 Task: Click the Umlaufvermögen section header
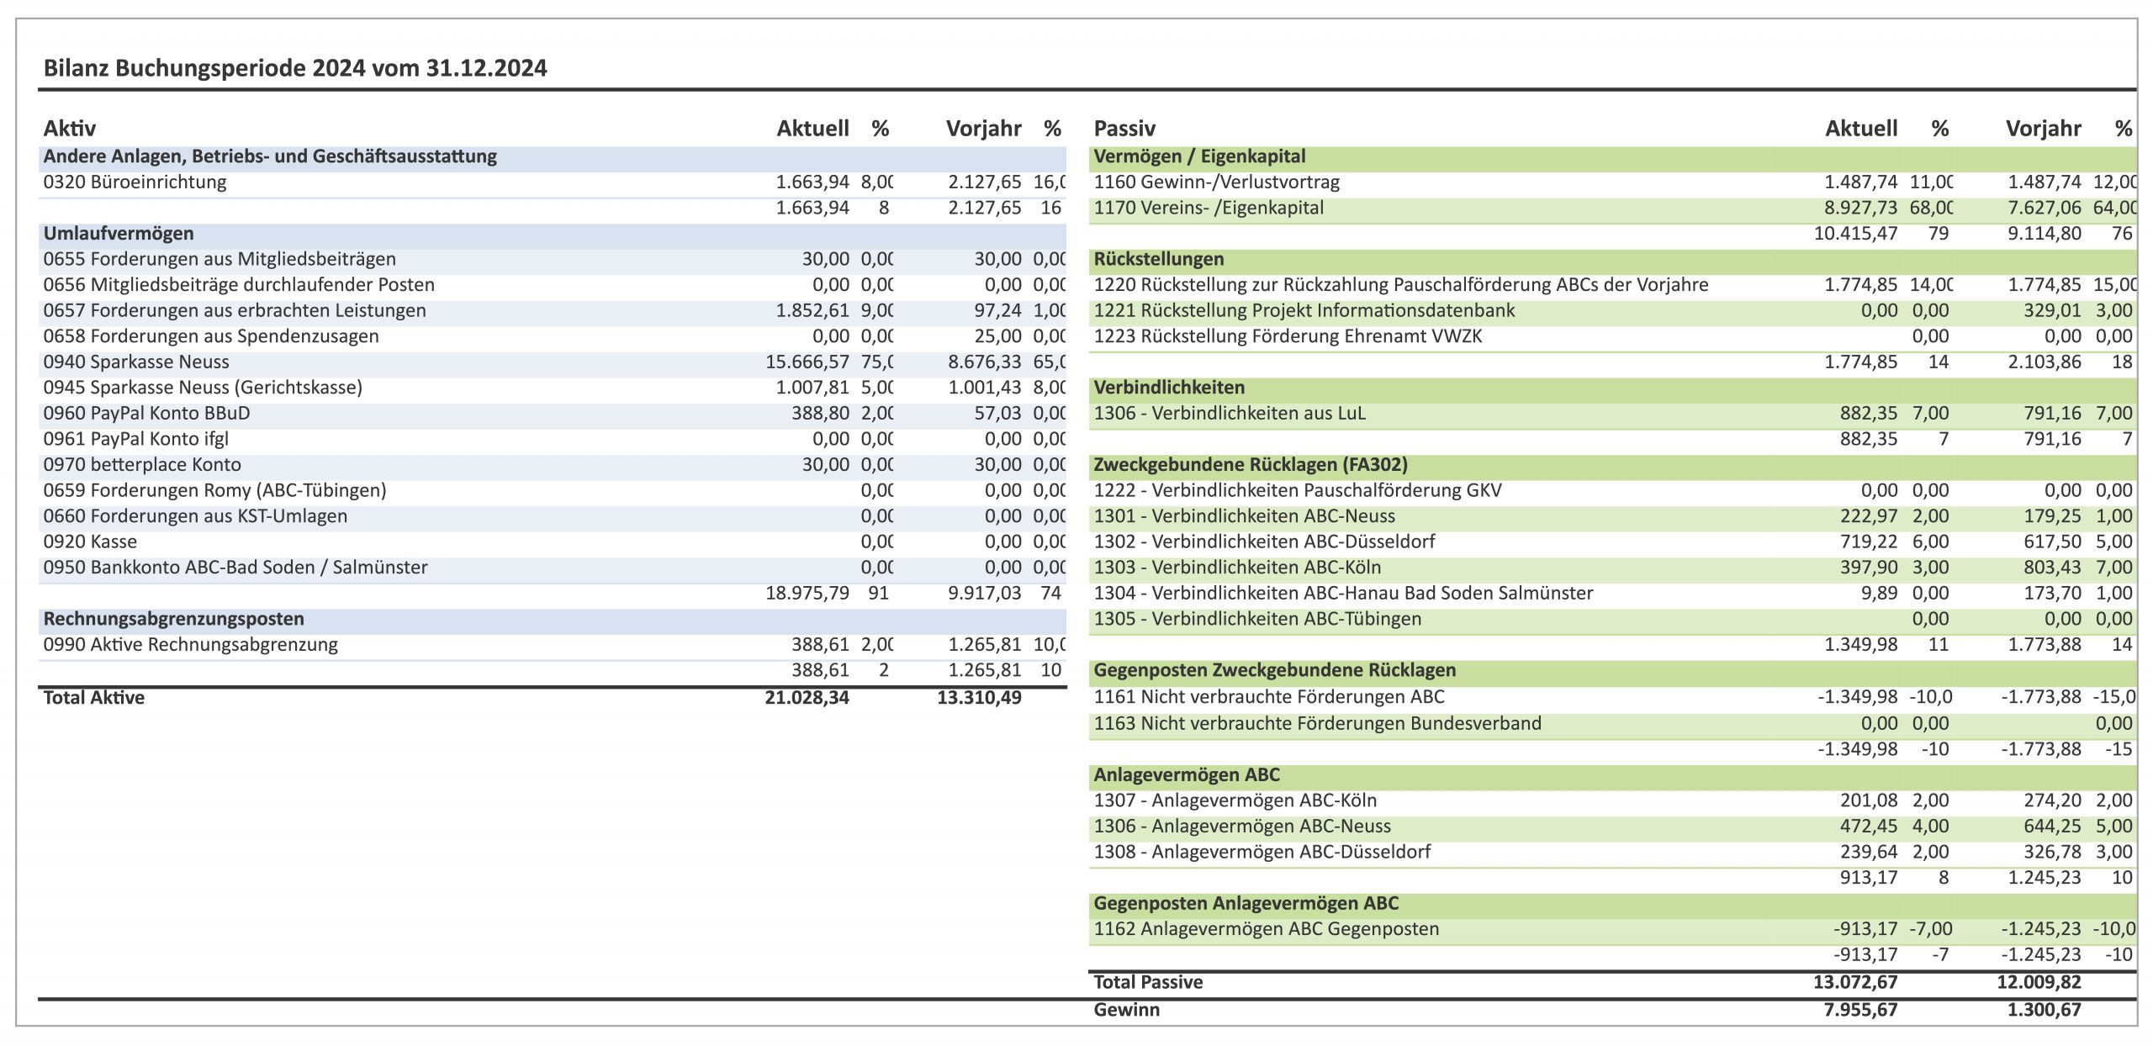tap(553, 234)
